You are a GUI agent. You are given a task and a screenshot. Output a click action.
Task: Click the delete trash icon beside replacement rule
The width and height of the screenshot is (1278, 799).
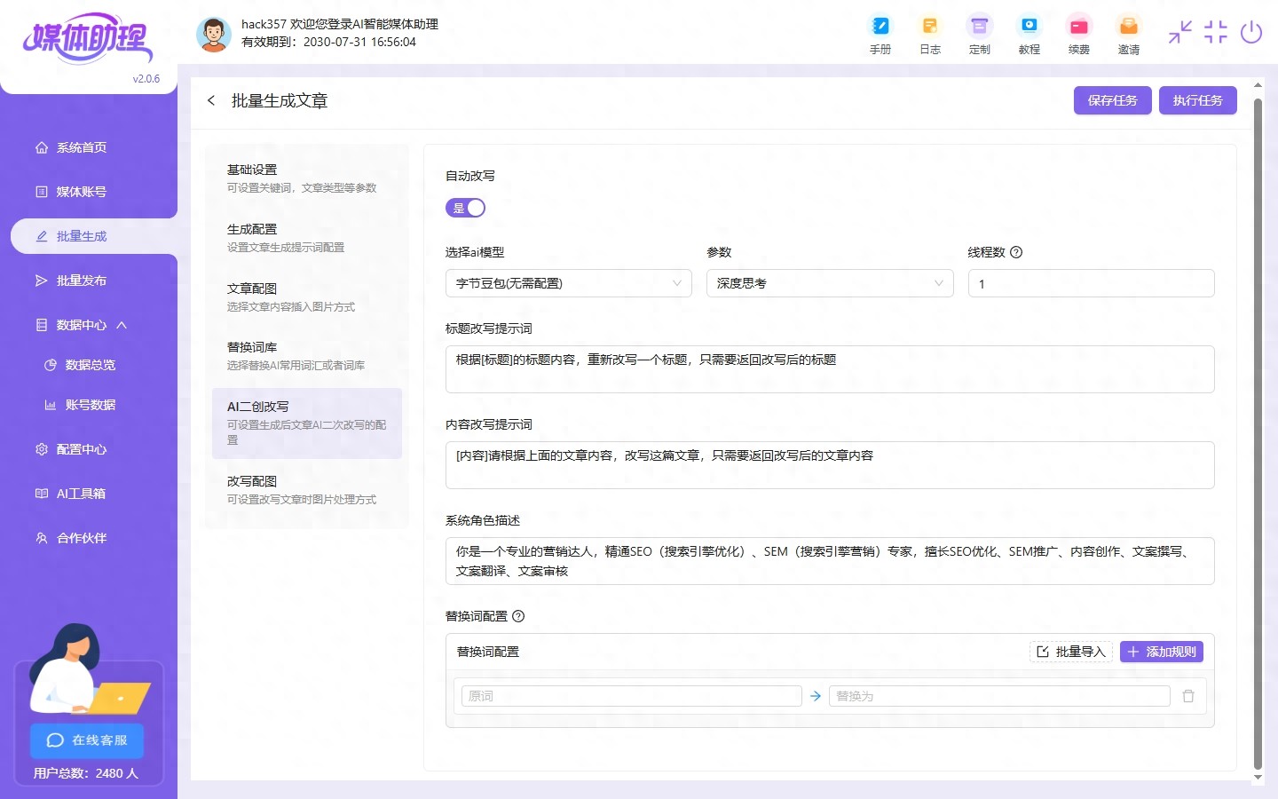click(1188, 696)
